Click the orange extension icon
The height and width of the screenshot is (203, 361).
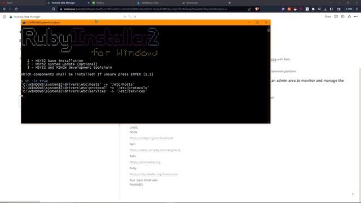point(289,9)
